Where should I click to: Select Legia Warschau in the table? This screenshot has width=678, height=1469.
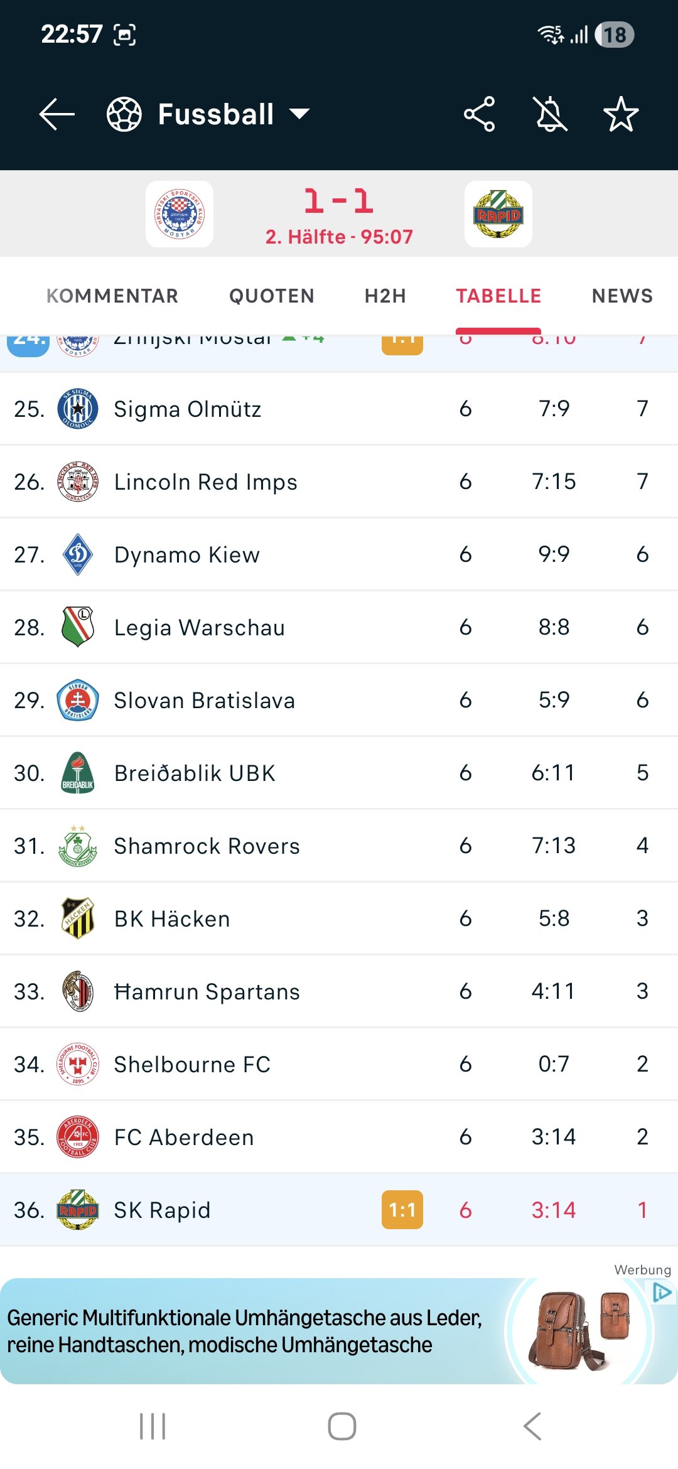coord(199,628)
